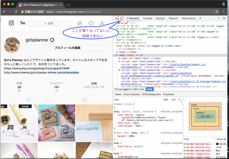Viewport: 229px width, 159px height.
Task: Open the DOM Breakpoints pane
Action: [151, 94]
